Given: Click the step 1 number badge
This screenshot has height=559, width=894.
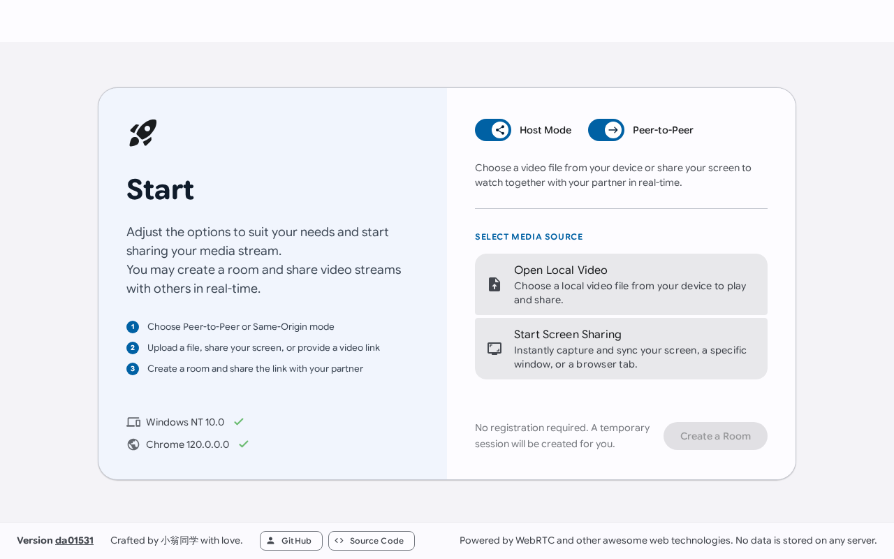Looking at the screenshot, I should click(133, 327).
